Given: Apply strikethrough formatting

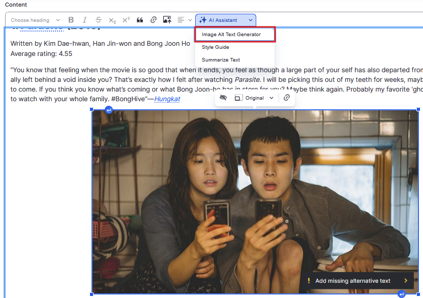Looking at the screenshot, I should pos(99,20).
